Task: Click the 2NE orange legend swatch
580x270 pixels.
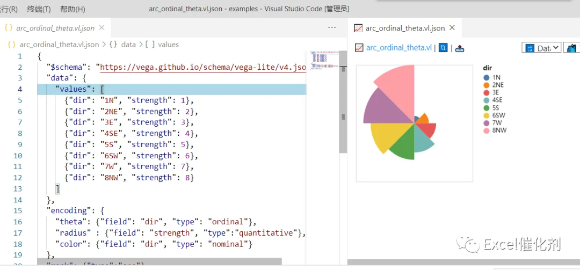Action: pyautogui.click(x=487, y=85)
